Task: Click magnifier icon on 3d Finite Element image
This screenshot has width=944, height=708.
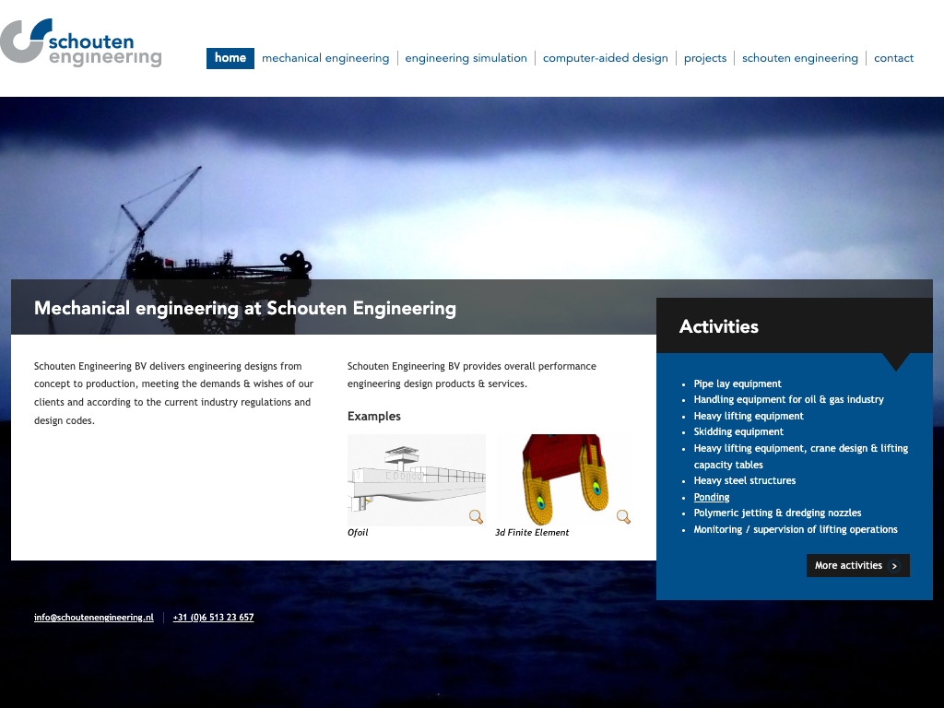Action: [623, 516]
